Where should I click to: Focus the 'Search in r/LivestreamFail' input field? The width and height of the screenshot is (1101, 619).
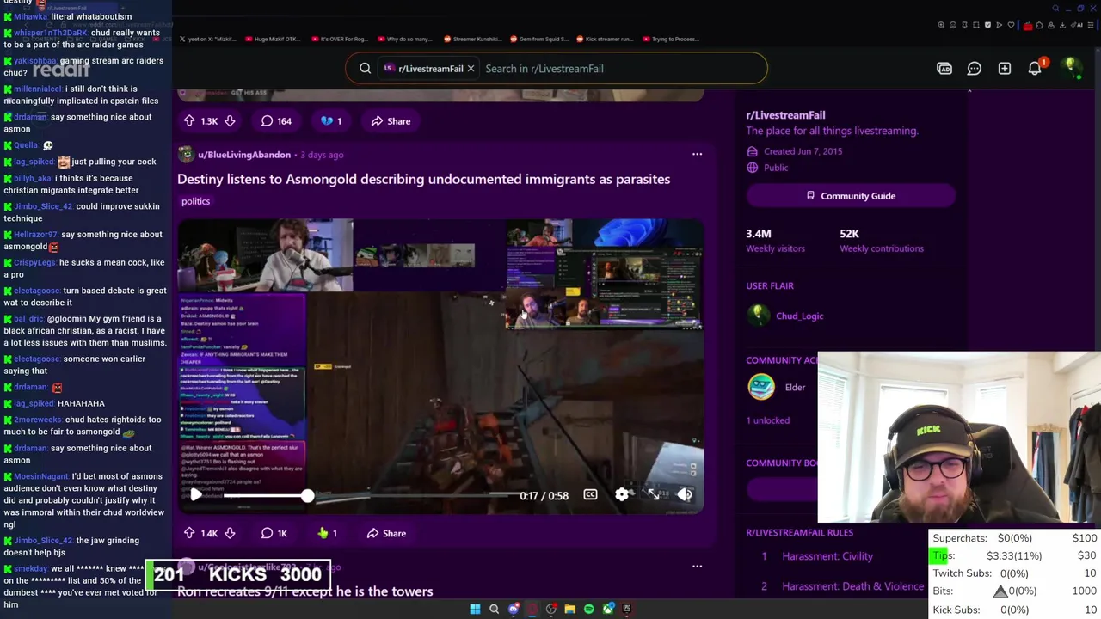pyautogui.click(x=619, y=69)
